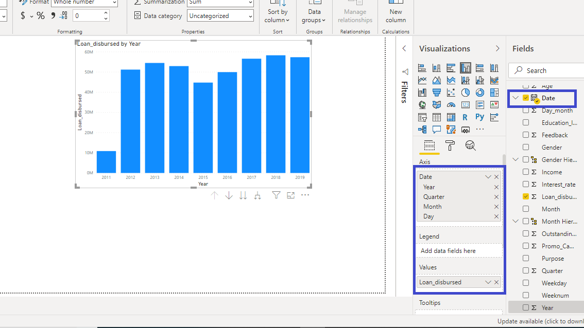The height and width of the screenshot is (328, 584).
Task: Check the Purpose field
Action: point(525,258)
